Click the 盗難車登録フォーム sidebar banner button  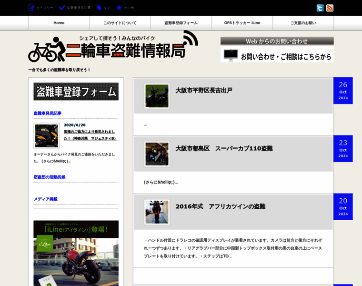(x=76, y=91)
